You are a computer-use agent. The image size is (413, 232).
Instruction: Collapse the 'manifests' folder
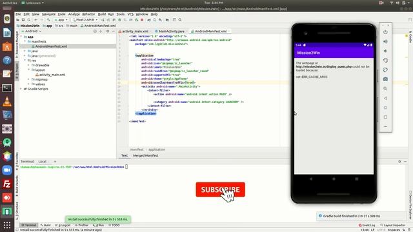tap(25, 41)
